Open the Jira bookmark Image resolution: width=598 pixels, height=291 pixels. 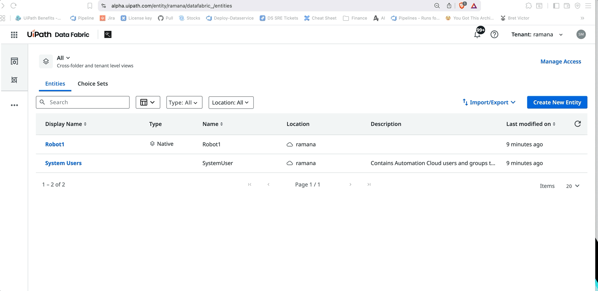pyautogui.click(x=107, y=18)
